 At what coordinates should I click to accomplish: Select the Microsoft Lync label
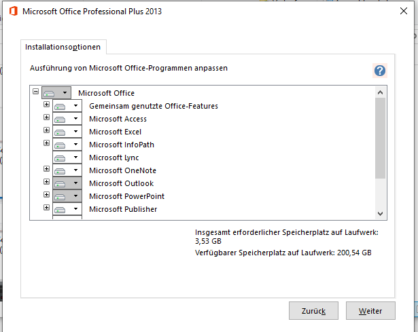coord(114,158)
